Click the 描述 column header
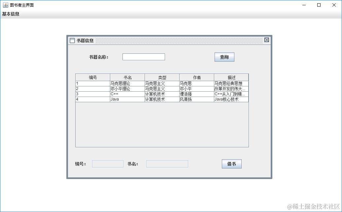342x212 pixels. coord(231,77)
